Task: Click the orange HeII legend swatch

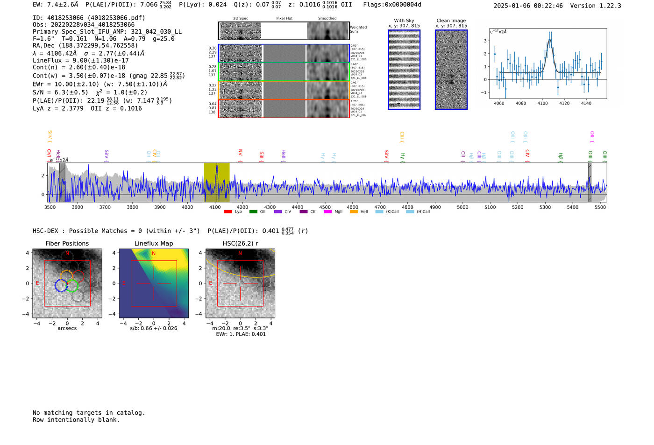Action: (x=354, y=212)
